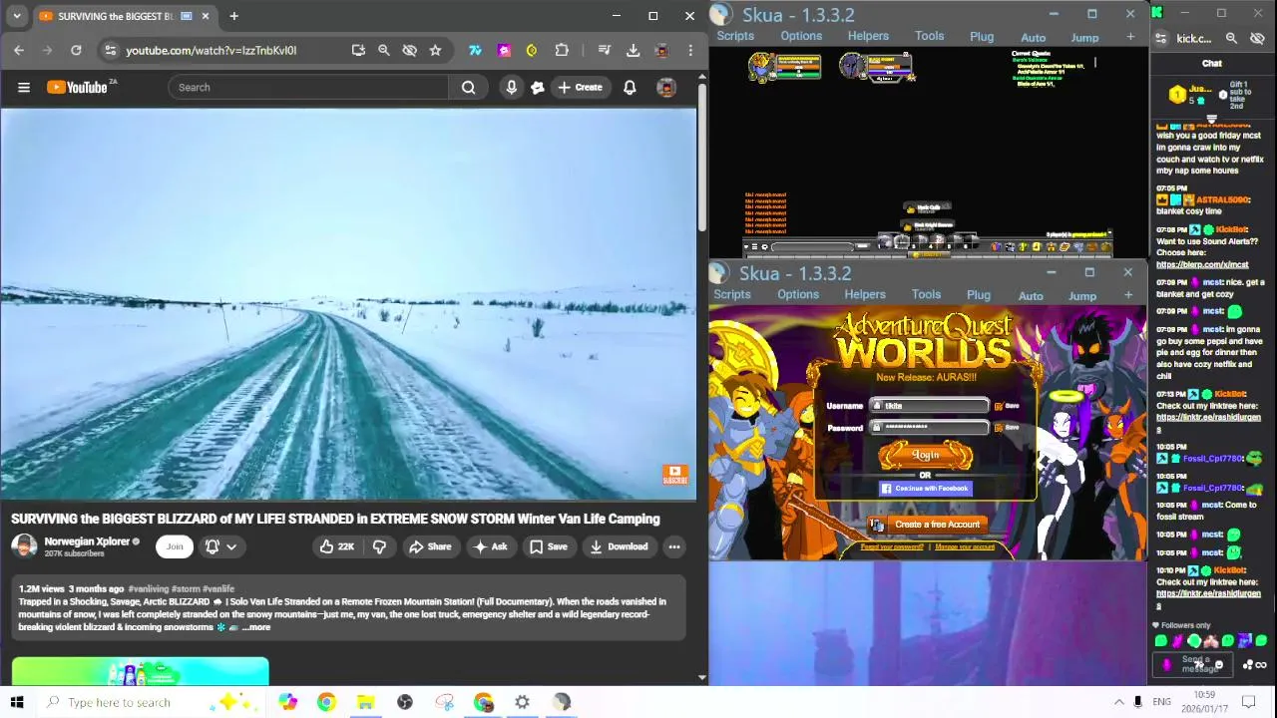
Task: Click youtube.com address bar URL
Action: [x=211, y=50]
